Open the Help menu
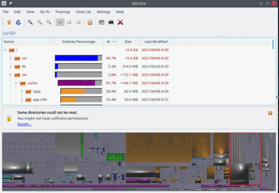This screenshot has width=279, height=193. point(120,12)
